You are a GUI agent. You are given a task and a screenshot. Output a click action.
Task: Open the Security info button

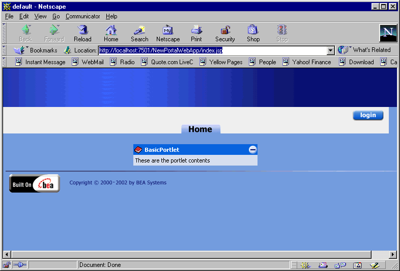(x=225, y=33)
